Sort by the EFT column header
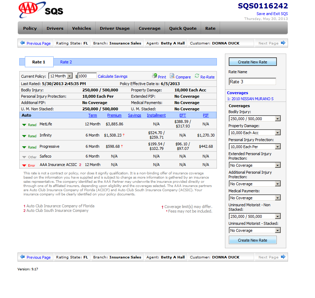This screenshot has height=298, width=315. click(x=183, y=115)
